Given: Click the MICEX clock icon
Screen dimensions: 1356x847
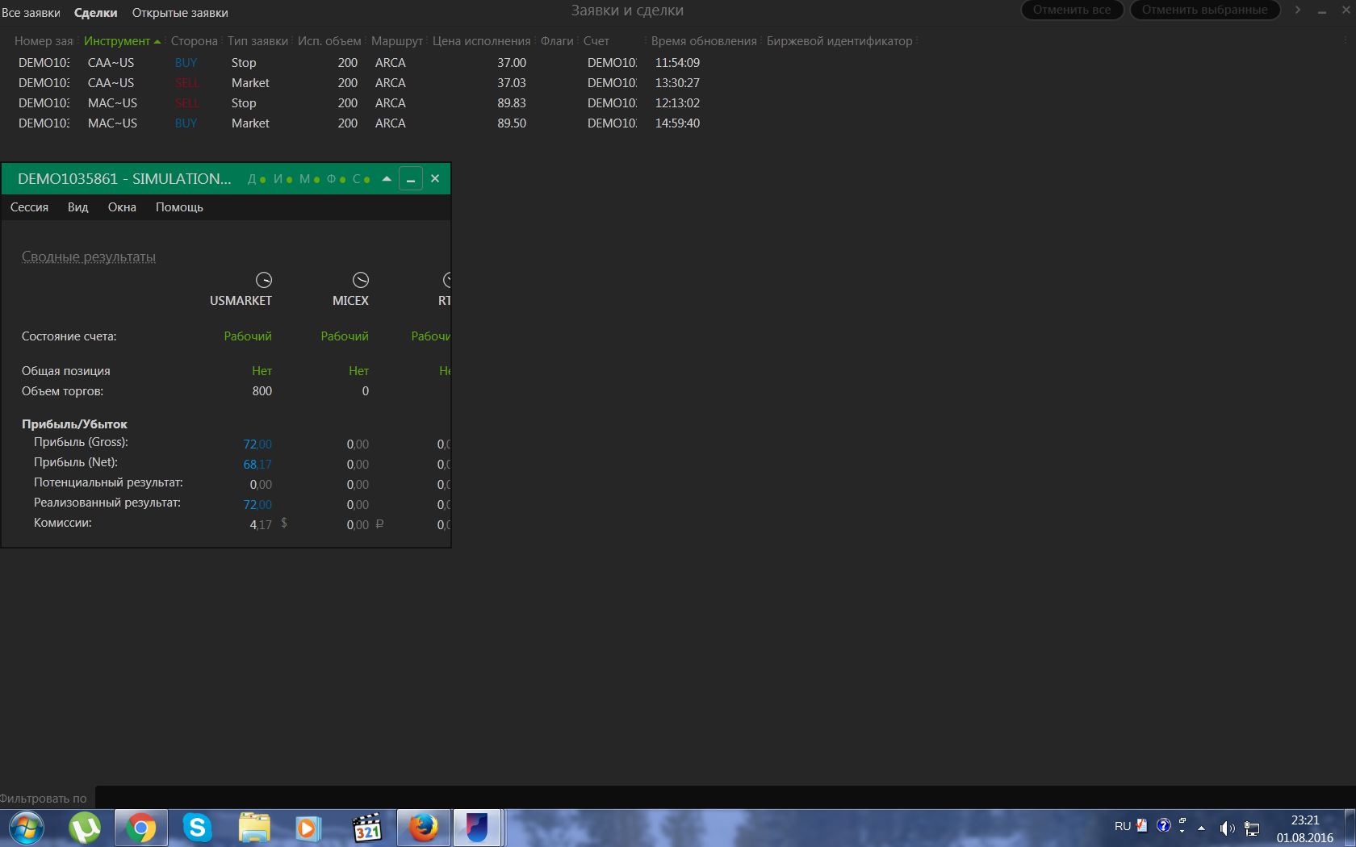Looking at the screenshot, I should [x=361, y=280].
